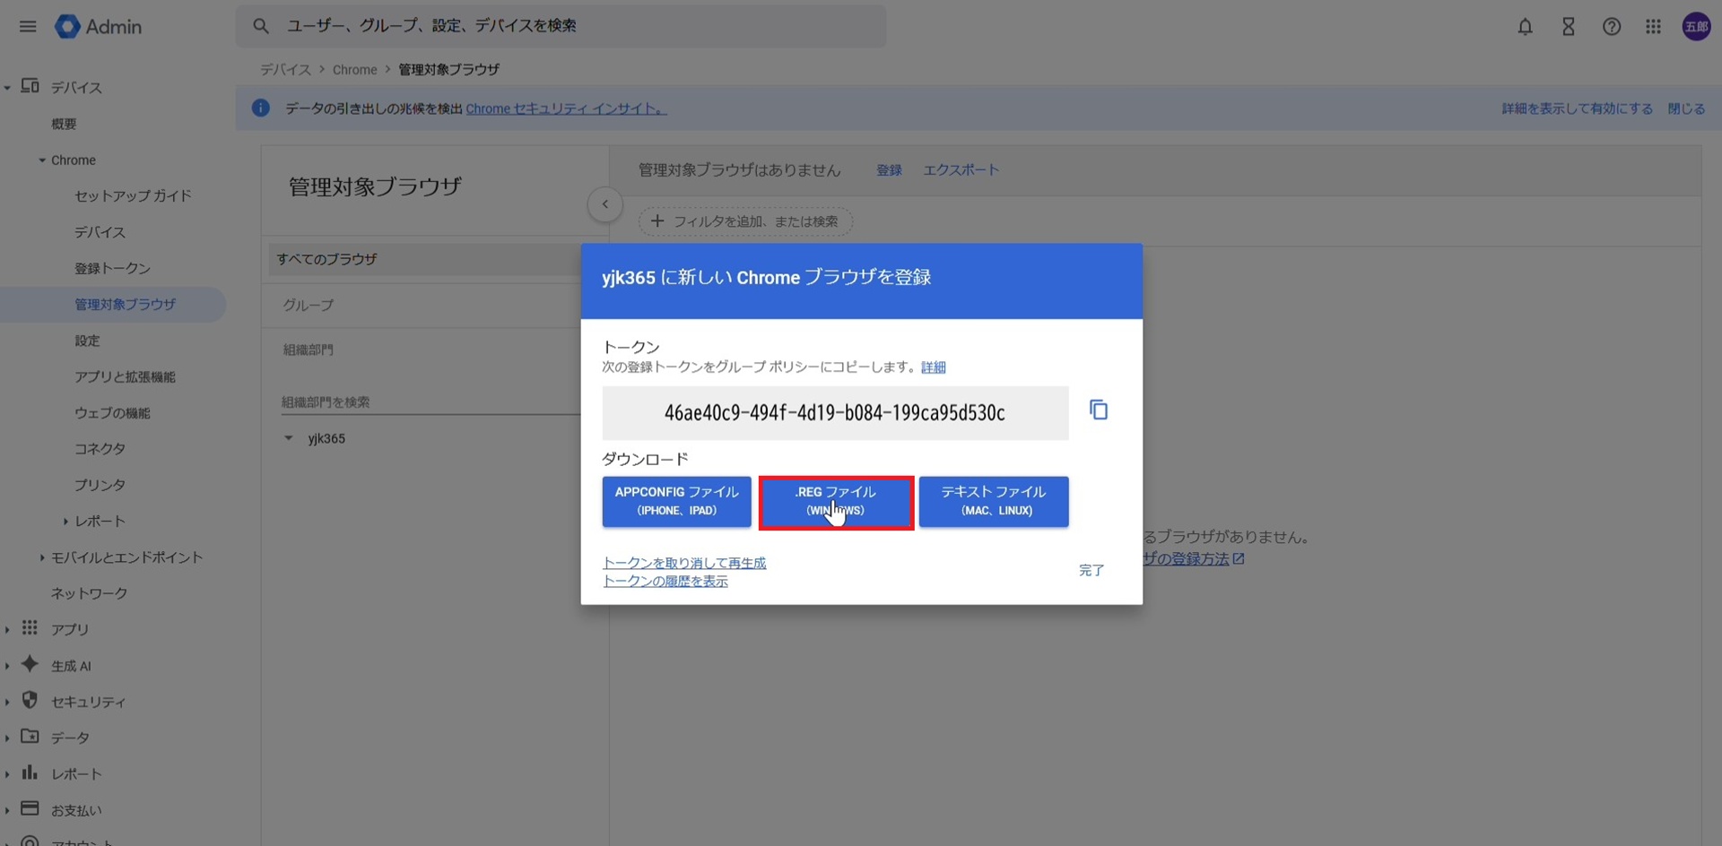Screen dimensions: 1722x846
Task: Collapse the yjk365 organization unit
Action: point(289,438)
